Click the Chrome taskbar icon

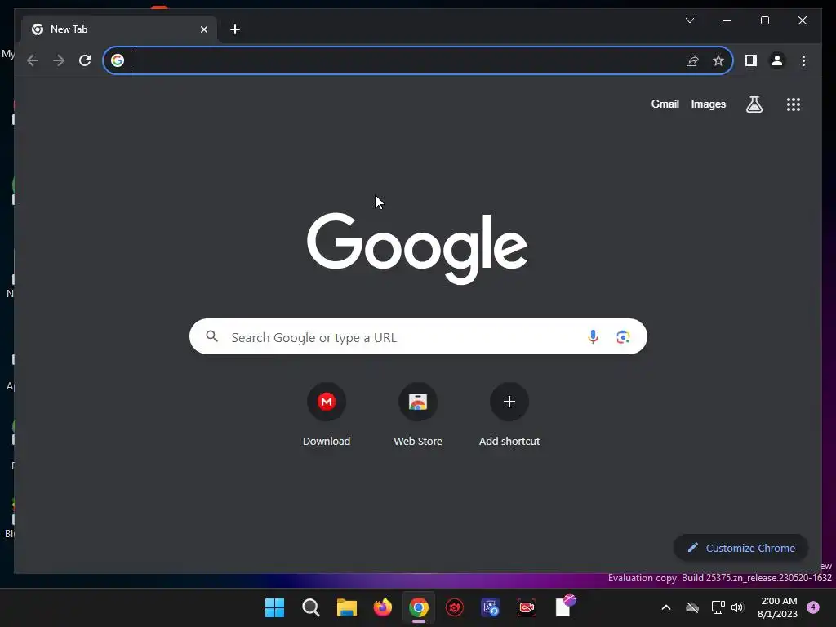pos(419,607)
